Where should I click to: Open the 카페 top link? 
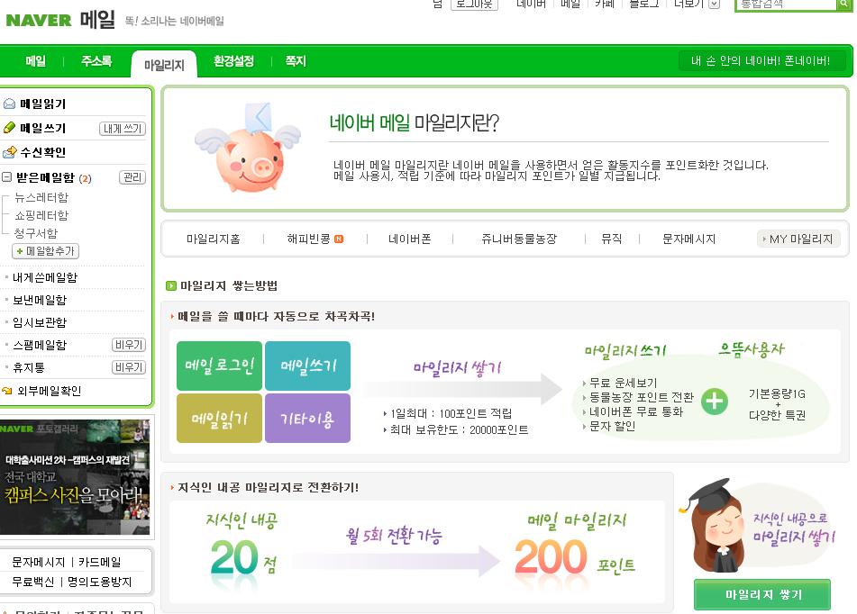(604, 5)
